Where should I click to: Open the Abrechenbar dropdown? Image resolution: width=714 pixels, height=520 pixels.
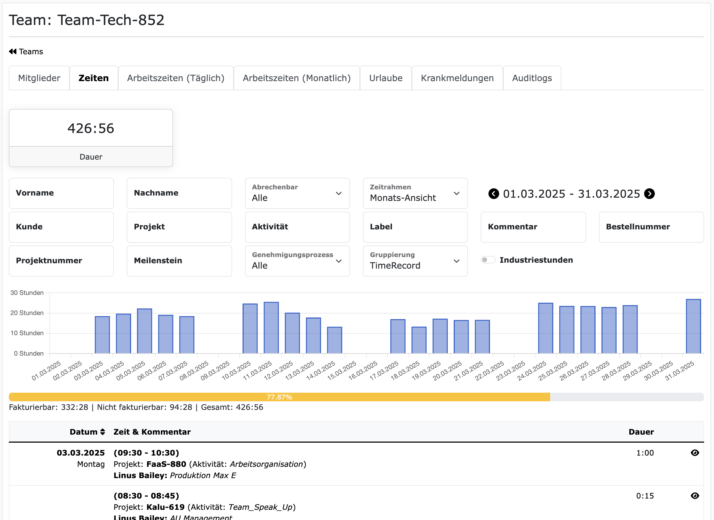[297, 193]
